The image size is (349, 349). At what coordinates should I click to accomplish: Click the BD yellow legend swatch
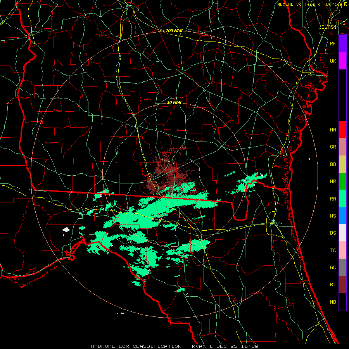[x=342, y=164]
